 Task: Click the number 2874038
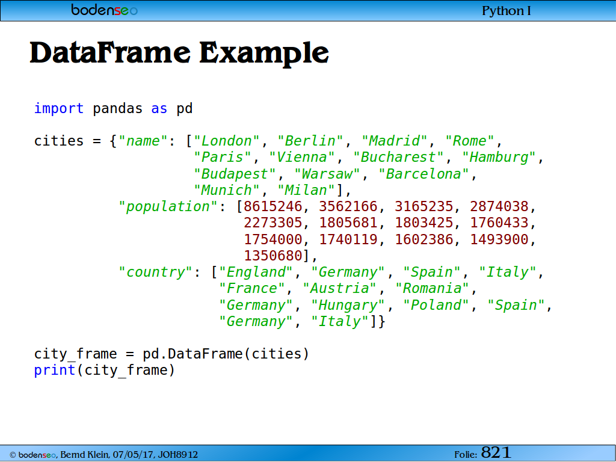click(x=499, y=207)
